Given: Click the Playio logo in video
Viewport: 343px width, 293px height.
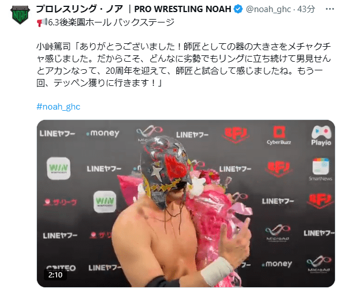Looking at the screenshot, I should (x=321, y=136).
